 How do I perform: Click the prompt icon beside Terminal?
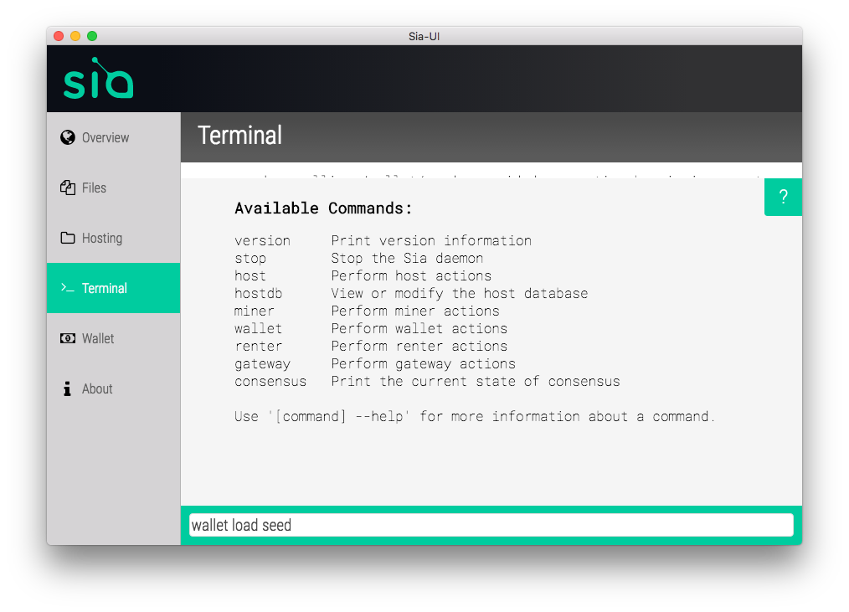67,288
